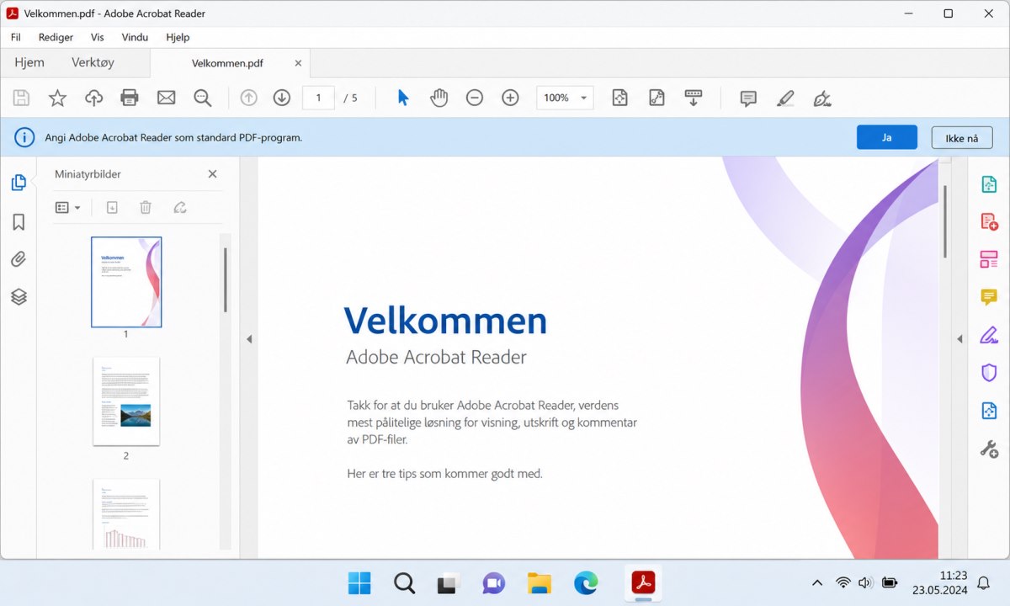
Task: Open taskbar search
Action: point(404,582)
